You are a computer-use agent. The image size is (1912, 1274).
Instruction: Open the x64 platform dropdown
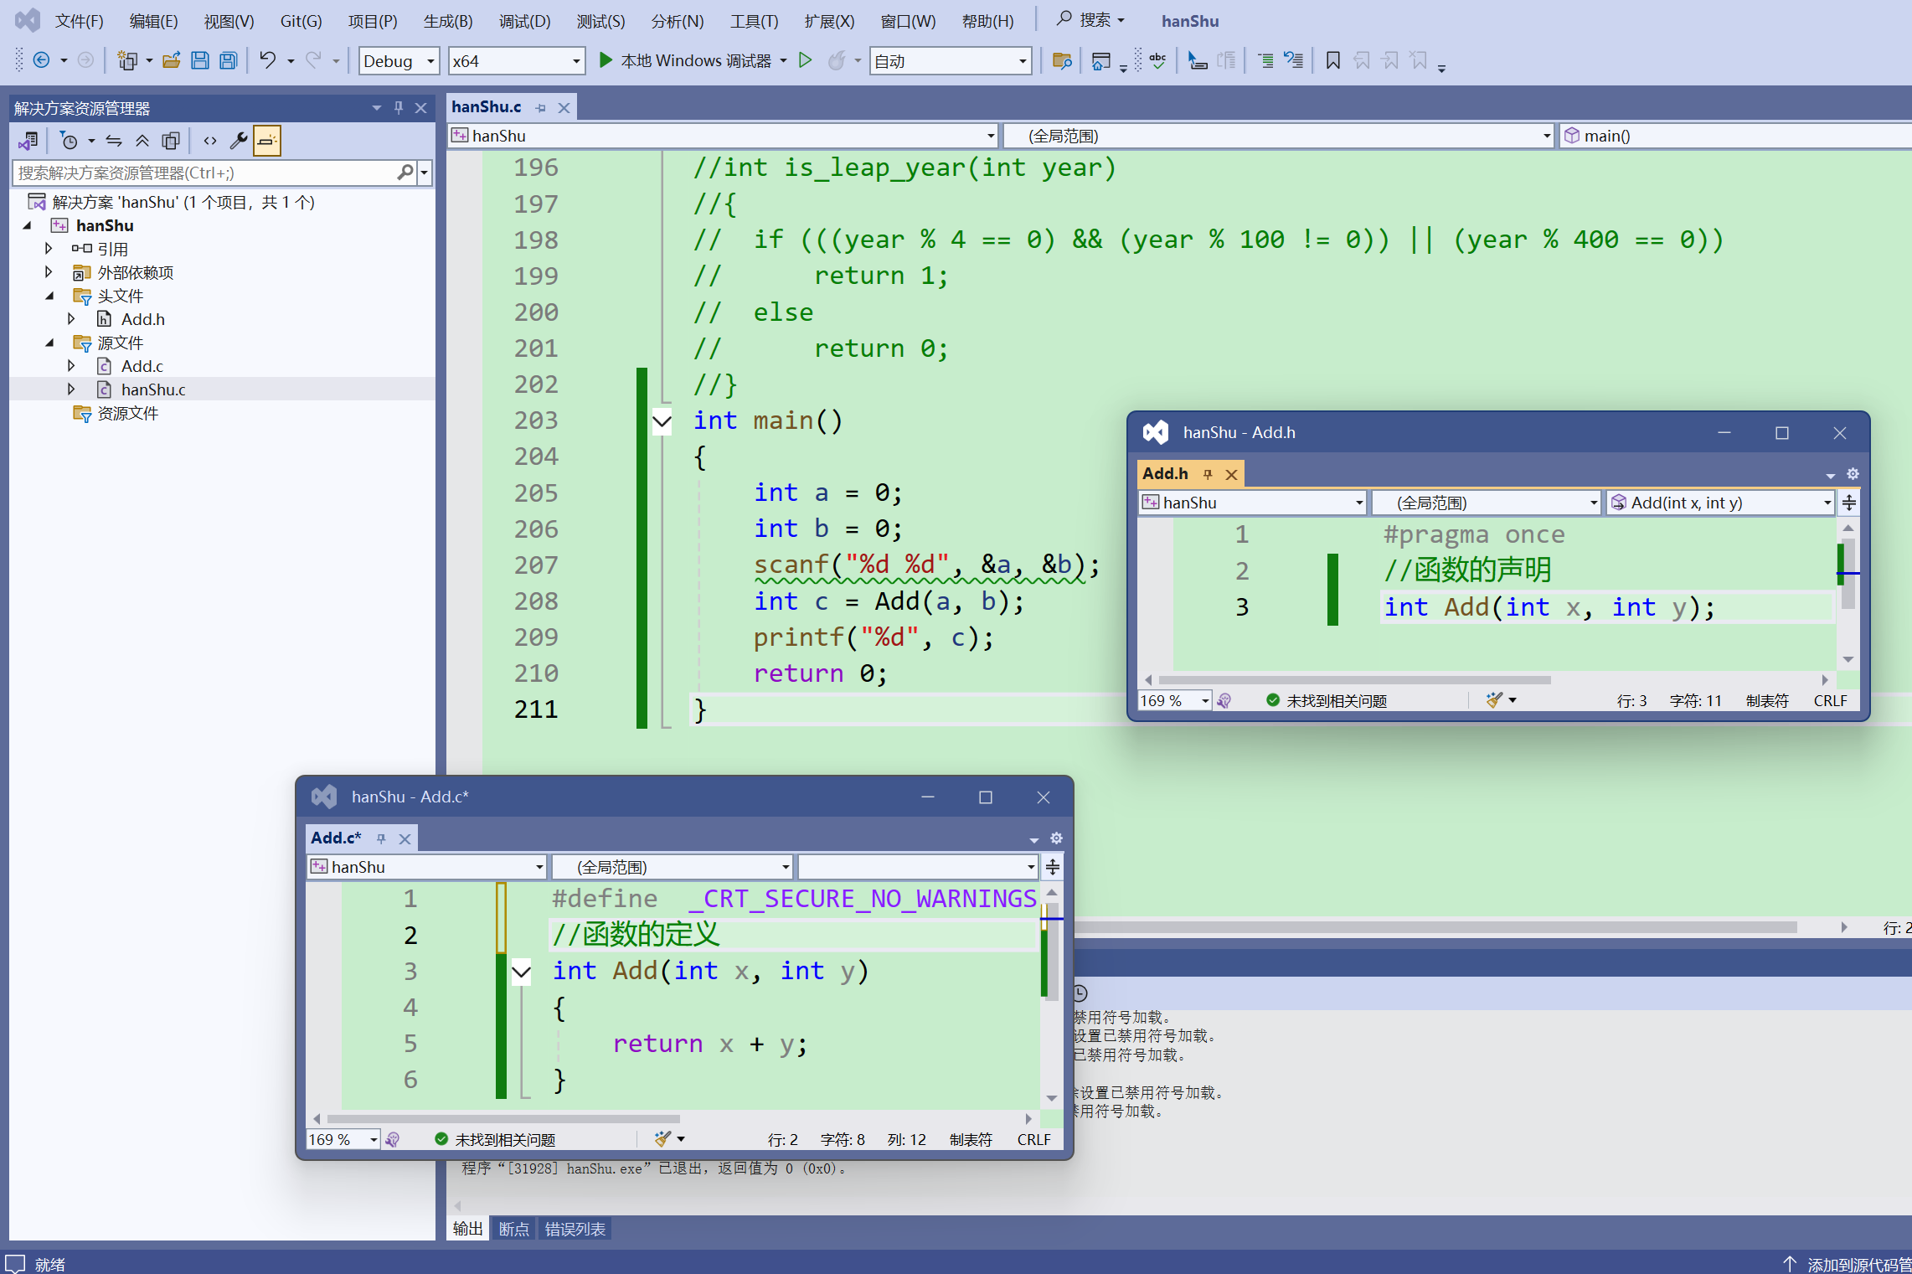click(x=516, y=61)
